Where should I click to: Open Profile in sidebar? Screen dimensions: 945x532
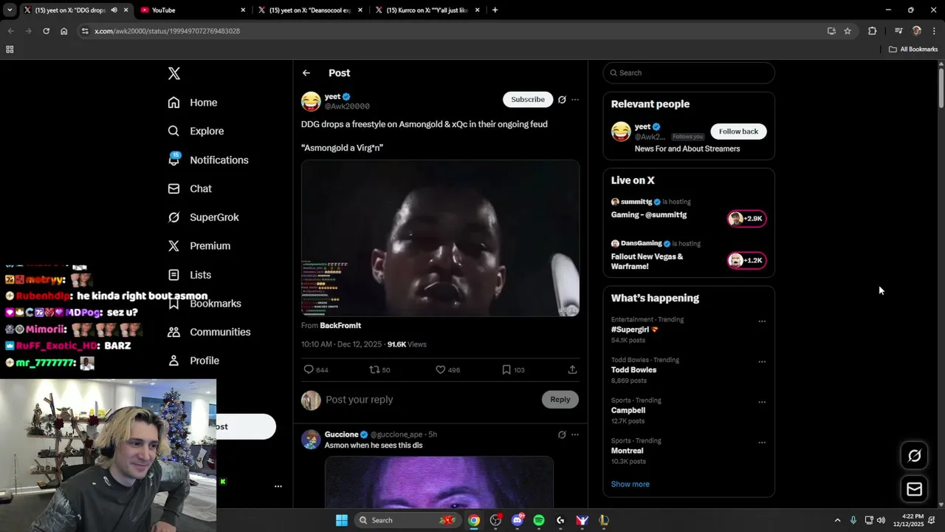(193, 361)
